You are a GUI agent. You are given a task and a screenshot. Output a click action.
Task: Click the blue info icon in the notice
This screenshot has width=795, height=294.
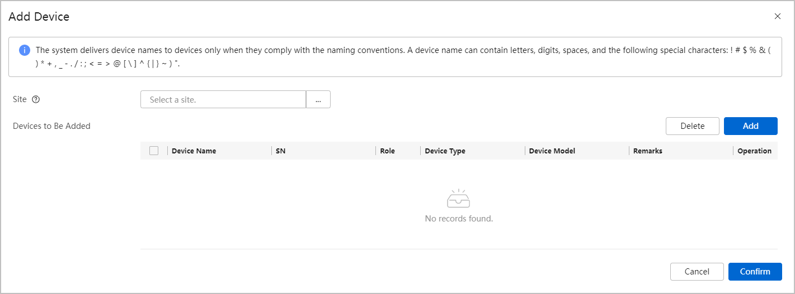pyautogui.click(x=25, y=50)
